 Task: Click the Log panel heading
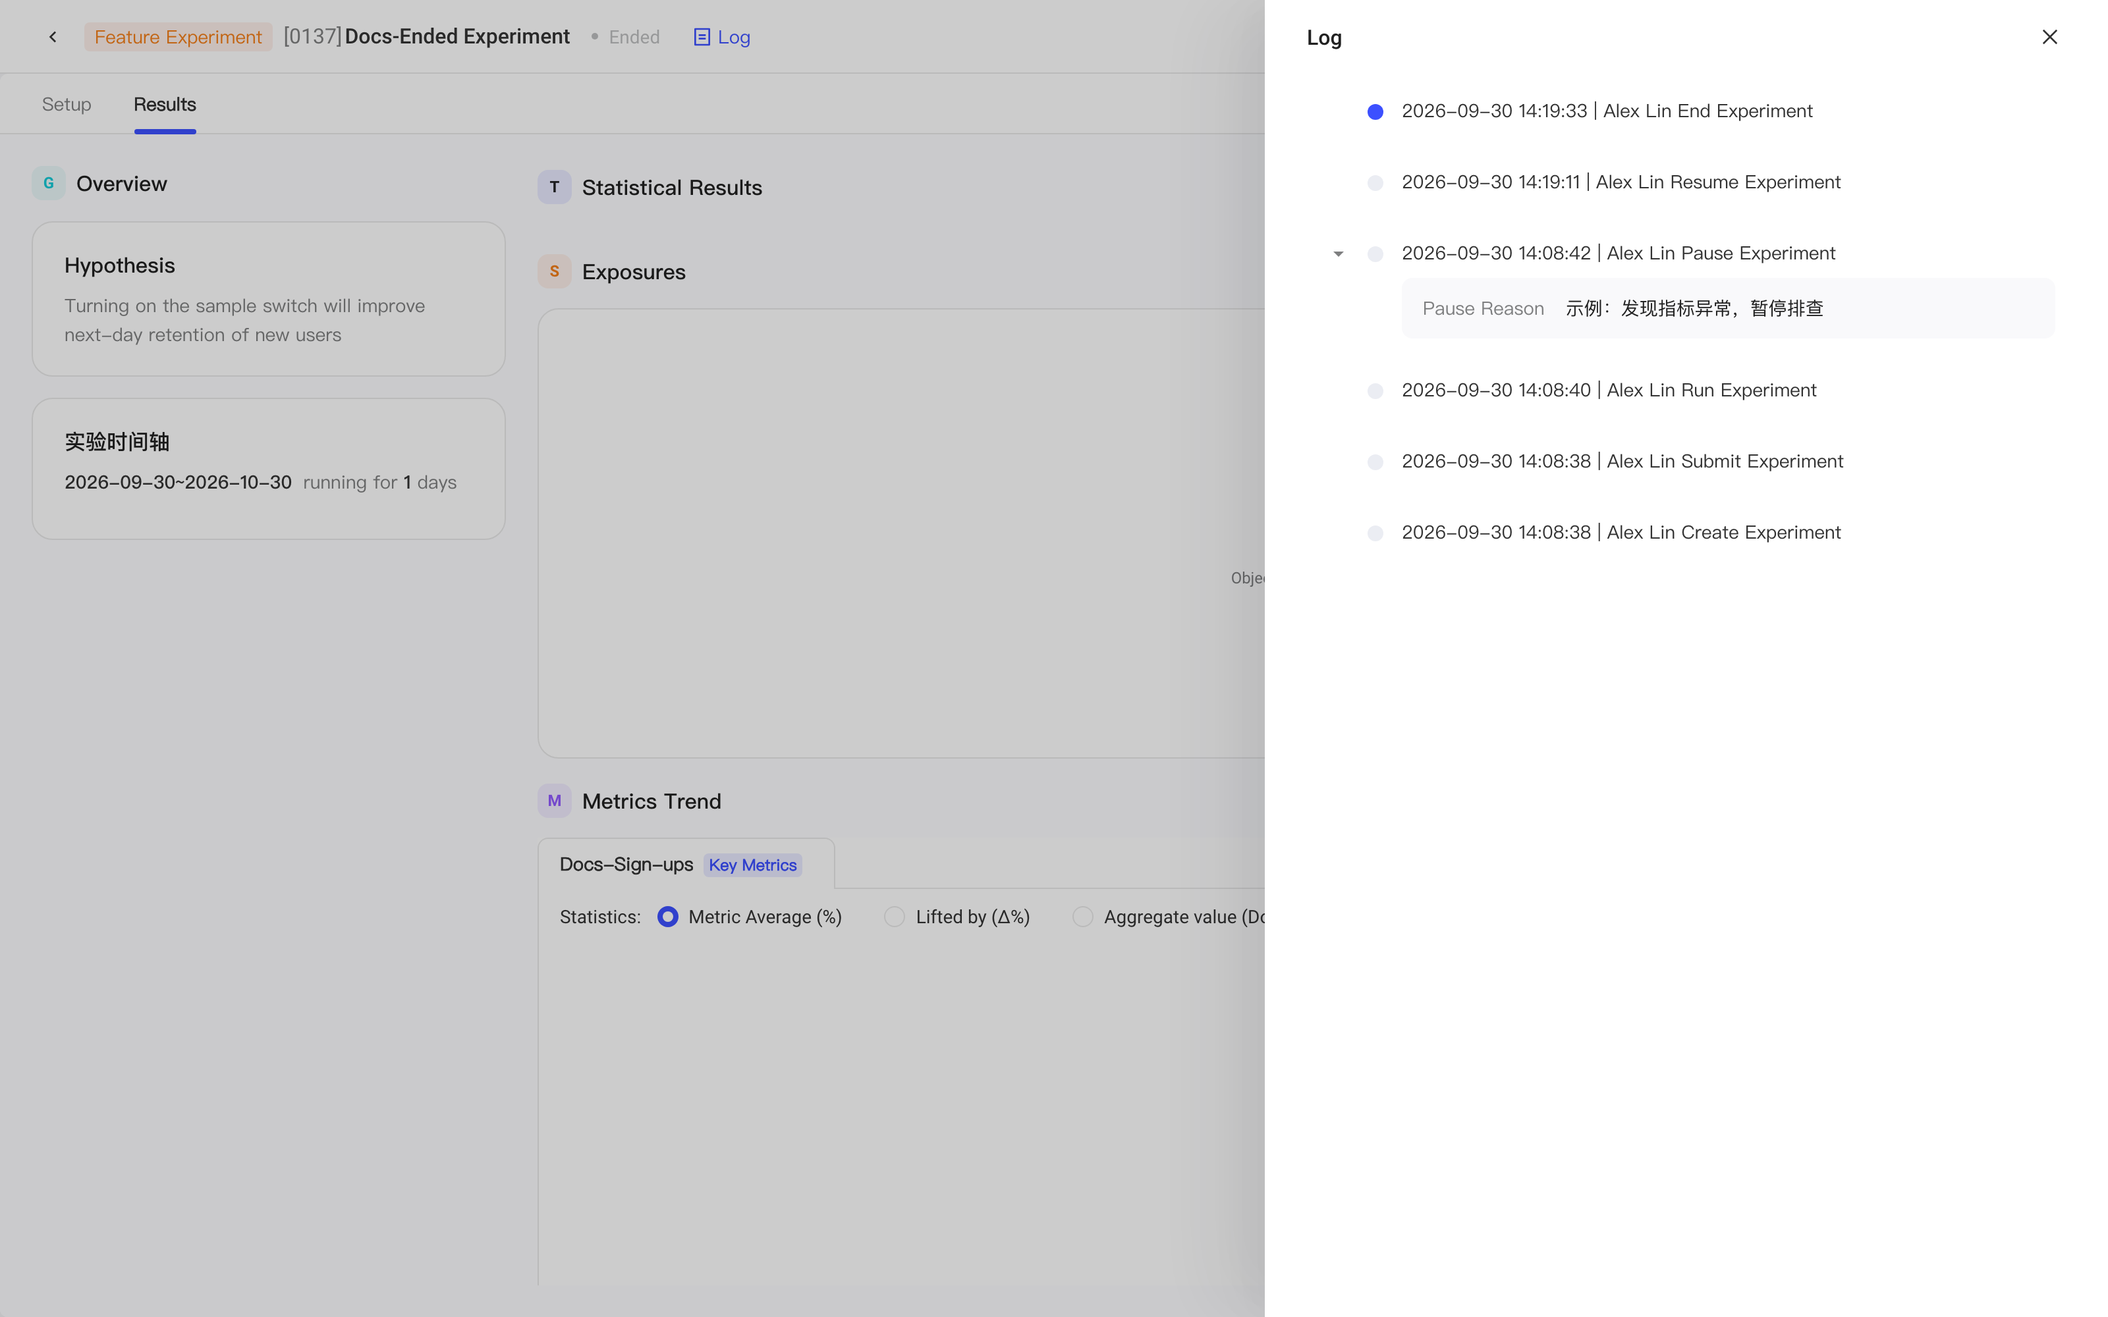tap(1323, 38)
